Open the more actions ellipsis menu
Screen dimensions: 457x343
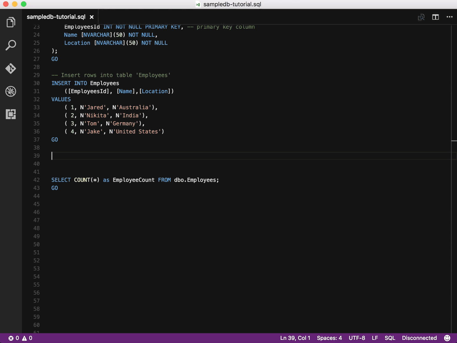(x=449, y=17)
